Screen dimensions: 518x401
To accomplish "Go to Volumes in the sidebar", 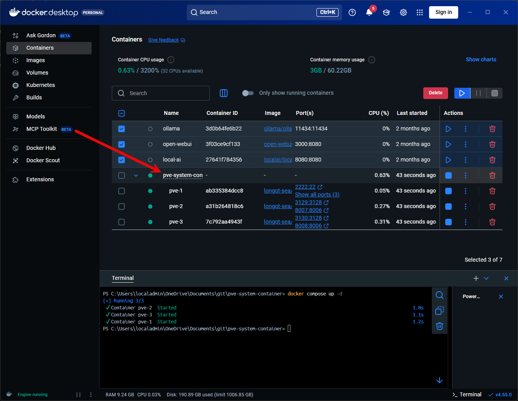I will [49, 73].
